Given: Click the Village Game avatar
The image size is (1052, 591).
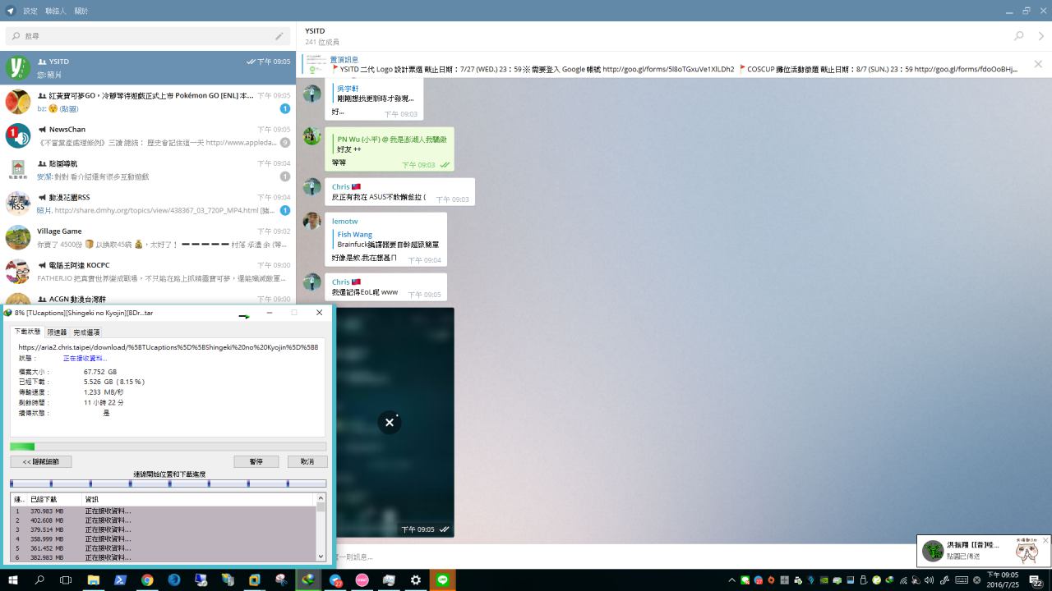Looking at the screenshot, I should tap(18, 238).
